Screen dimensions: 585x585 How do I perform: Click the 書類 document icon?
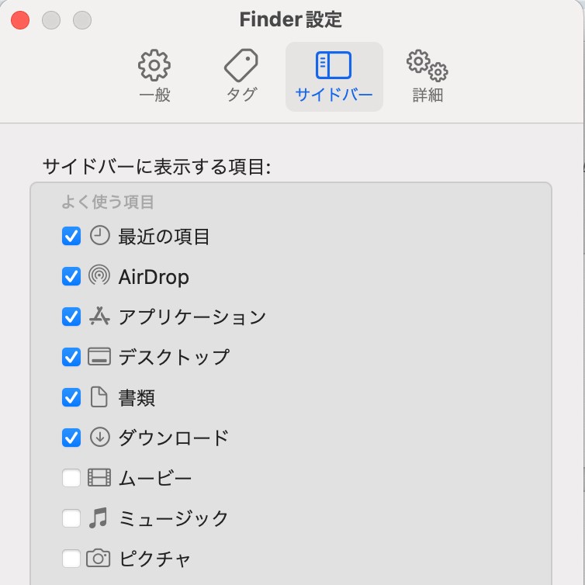click(99, 396)
